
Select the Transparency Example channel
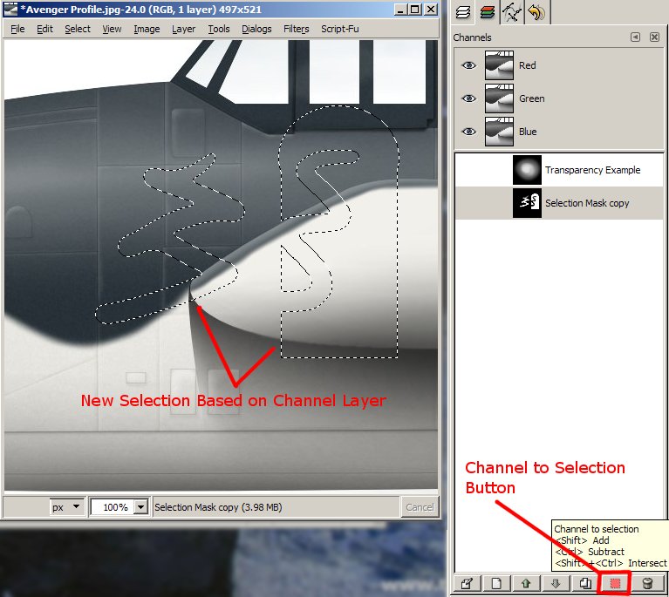pyautogui.click(x=559, y=170)
